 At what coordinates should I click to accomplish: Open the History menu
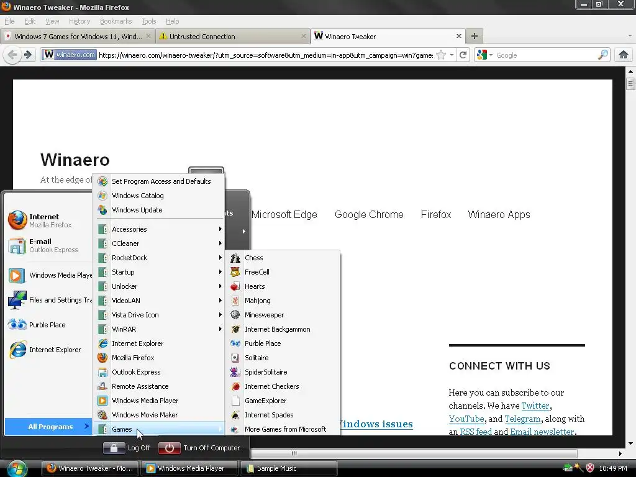tap(79, 21)
